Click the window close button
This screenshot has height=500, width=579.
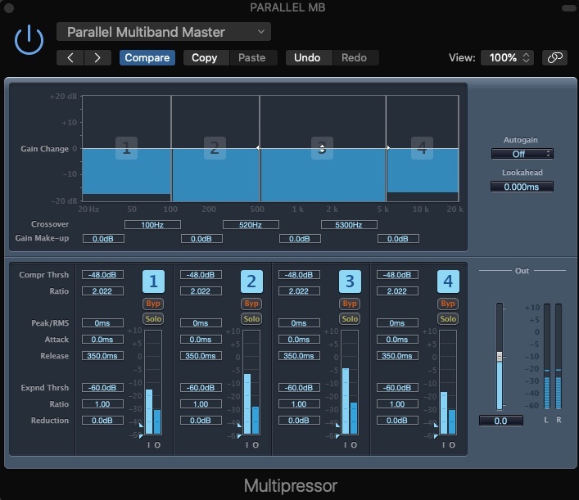9,7
